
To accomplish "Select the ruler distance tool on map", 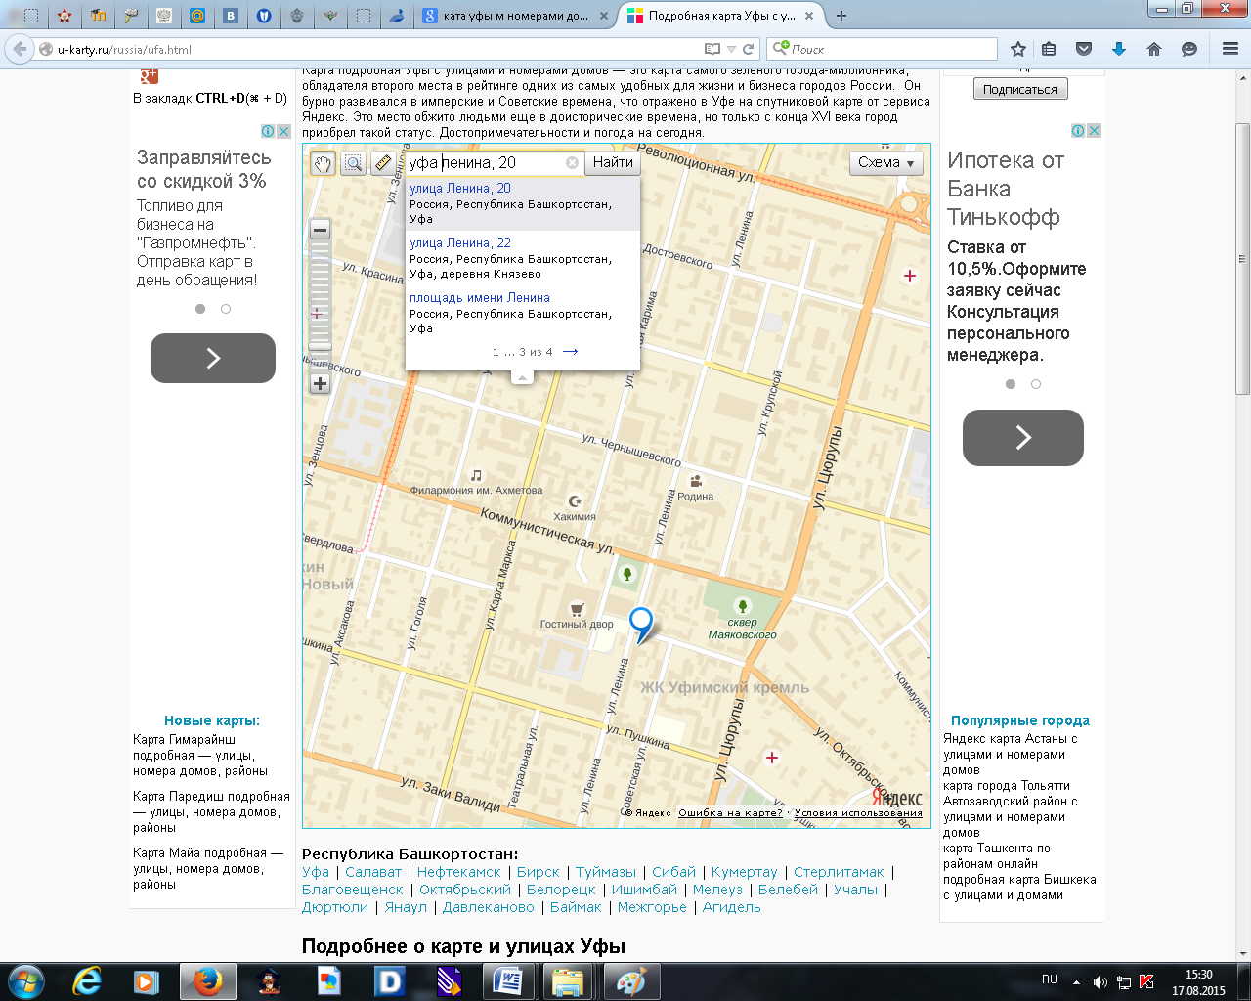I will [383, 163].
